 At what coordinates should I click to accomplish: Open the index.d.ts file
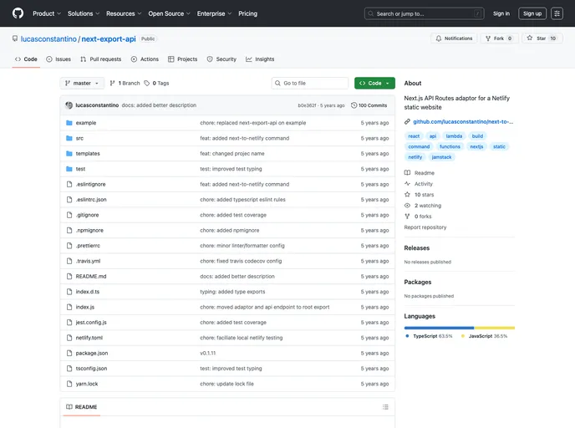pos(87,292)
